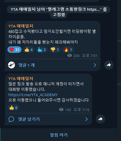Expand comments via chevron next to 댓글 1 개

click(x=95, y=65)
